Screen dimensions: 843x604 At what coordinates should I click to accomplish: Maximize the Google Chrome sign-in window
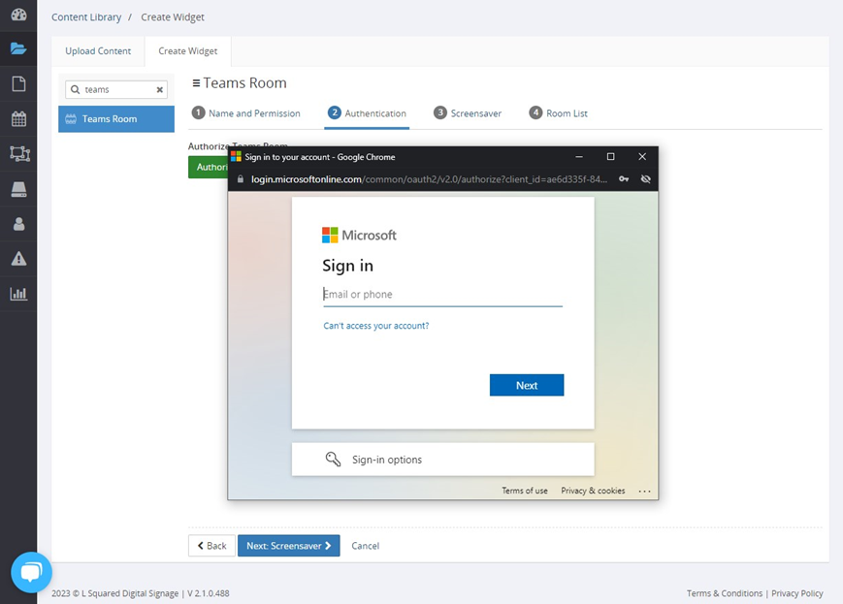(x=611, y=156)
